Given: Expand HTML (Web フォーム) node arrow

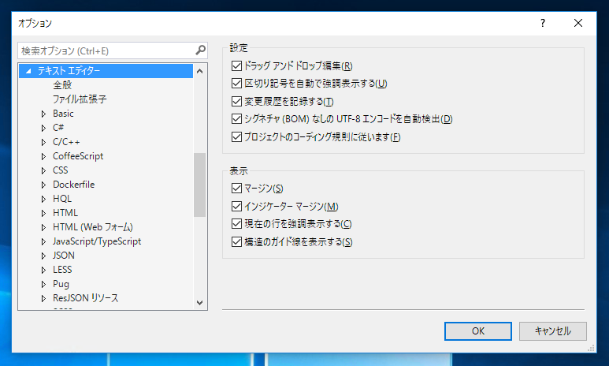Looking at the screenshot, I should click(x=43, y=227).
